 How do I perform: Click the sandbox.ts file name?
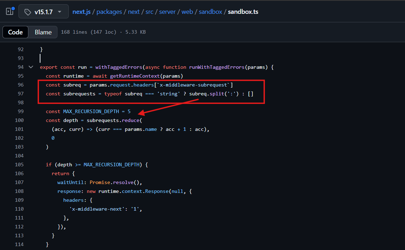click(243, 12)
